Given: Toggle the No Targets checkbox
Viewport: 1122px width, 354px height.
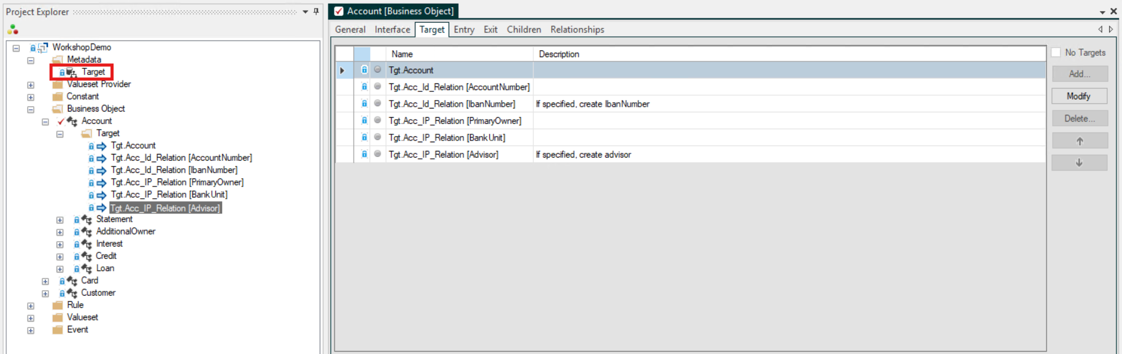Looking at the screenshot, I should pos(1056,53).
